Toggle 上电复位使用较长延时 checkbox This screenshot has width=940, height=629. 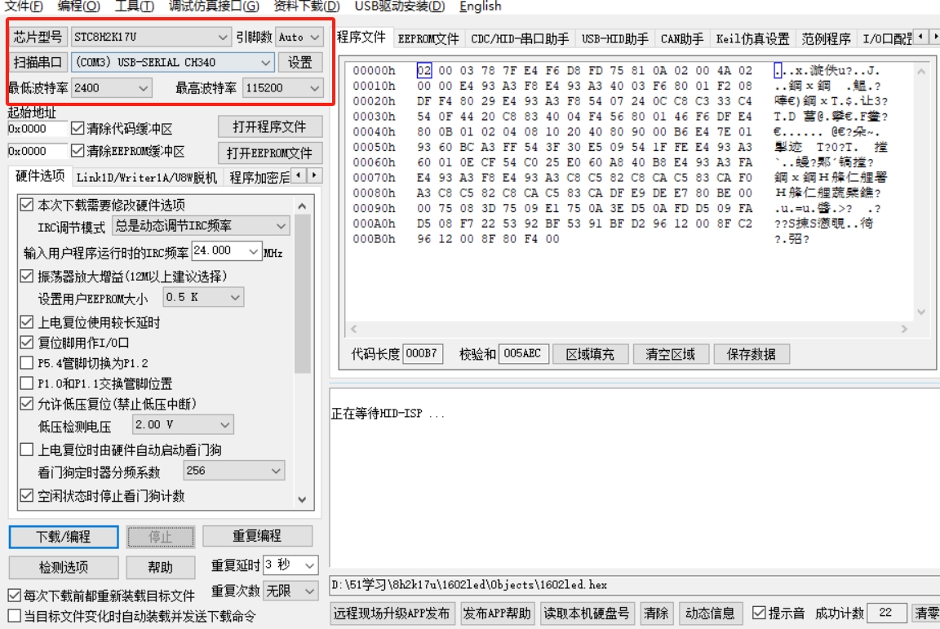coord(26,322)
